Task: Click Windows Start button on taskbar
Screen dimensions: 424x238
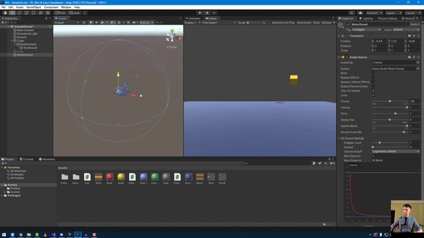Action: pyautogui.click(x=4, y=235)
